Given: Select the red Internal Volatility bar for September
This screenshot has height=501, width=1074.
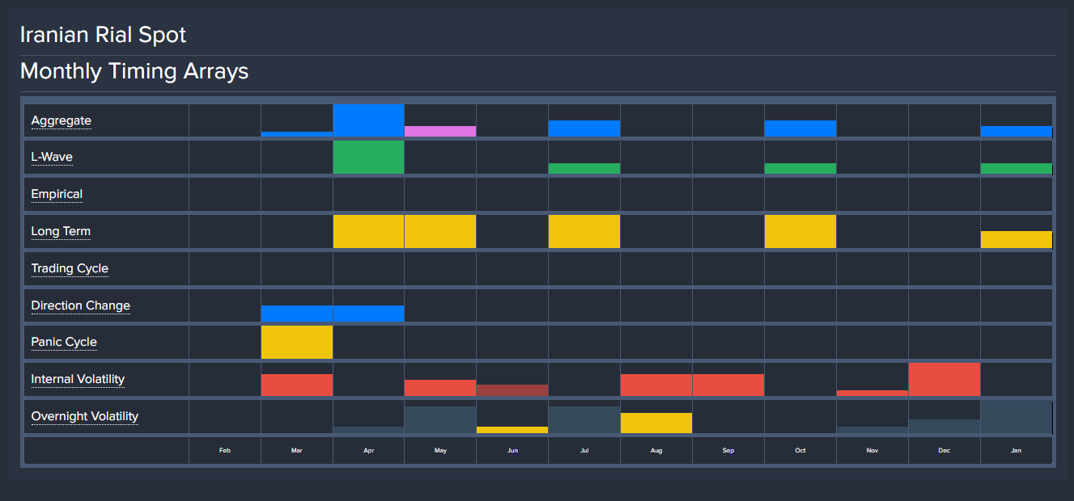Looking at the screenshot, I should (728, 385).
